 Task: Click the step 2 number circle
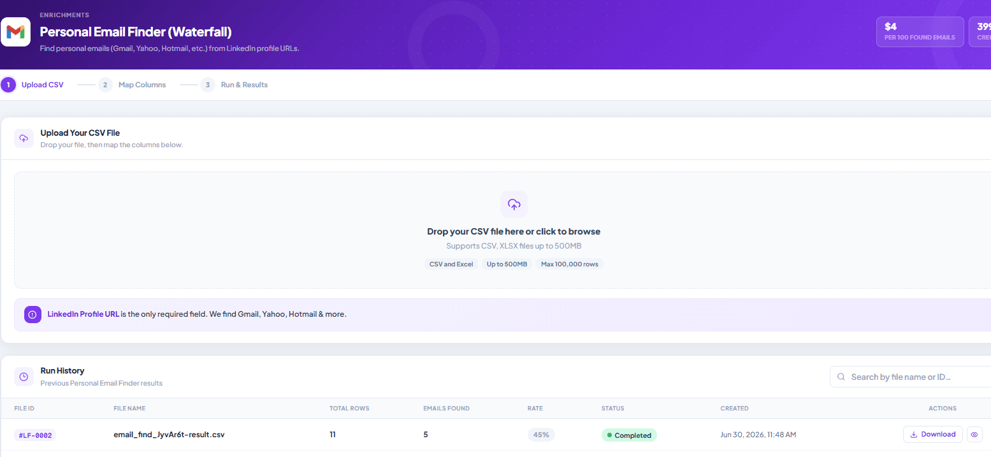105,85
